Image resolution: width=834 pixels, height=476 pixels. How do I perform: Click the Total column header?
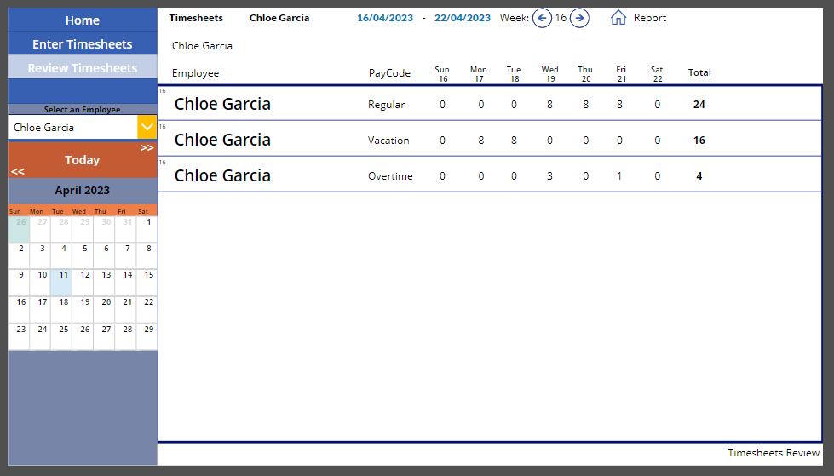pyautogui.click(x=699, y=72)
